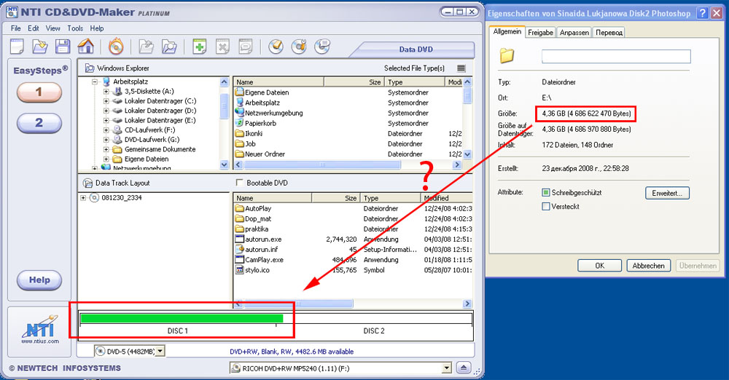Expand Lokaler Datentrager (E:) node
Viewport: 729px width, 380px height.
pos(106,120)
